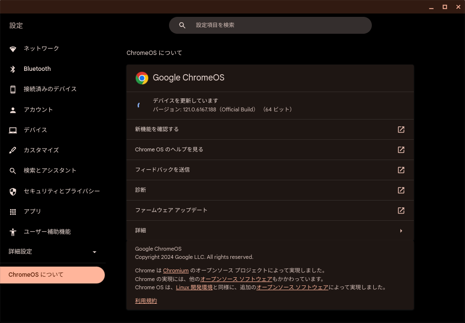465x323 pixels.
Task: Click the accessibility figure icon for ユーザー補助機能
Action: [x=13, y=232]
